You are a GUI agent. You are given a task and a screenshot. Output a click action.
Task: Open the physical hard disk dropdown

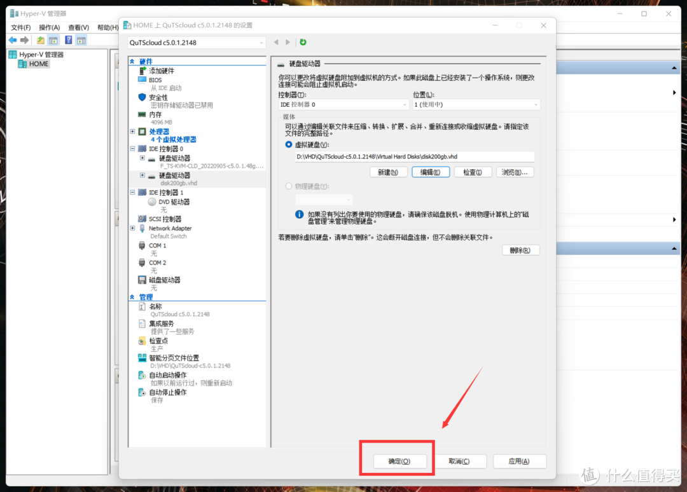tap(324, 200)
